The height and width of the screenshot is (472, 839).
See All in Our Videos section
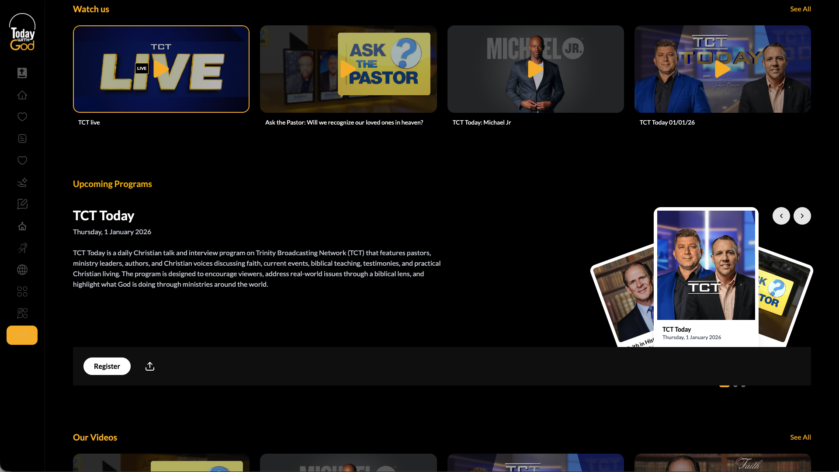click(x=801, y=437)
